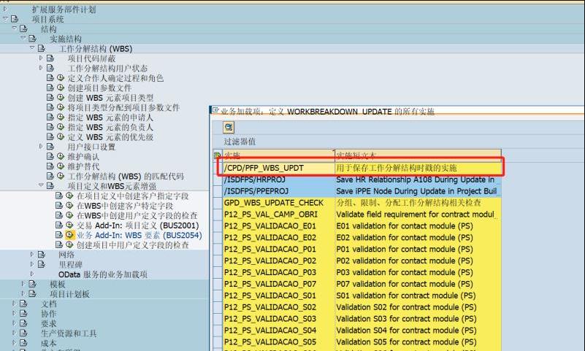Open the documentation icon for 工作分解结构 (WBS) node

point(42,48)
